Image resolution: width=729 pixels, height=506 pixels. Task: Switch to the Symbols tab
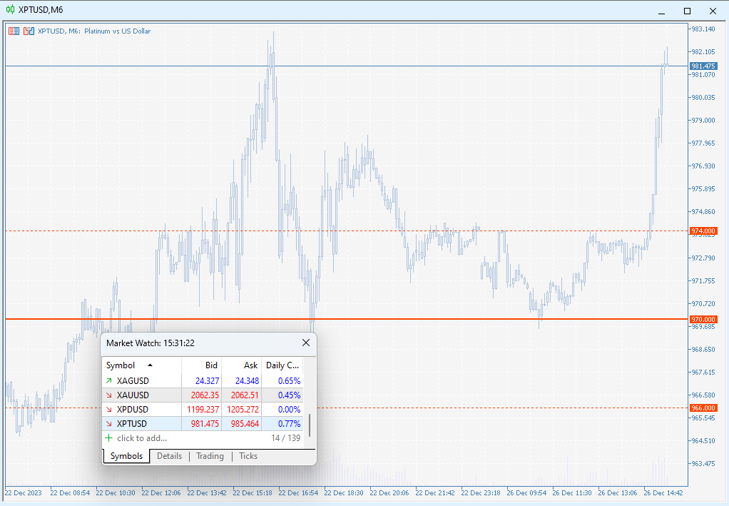click(126, 456)
